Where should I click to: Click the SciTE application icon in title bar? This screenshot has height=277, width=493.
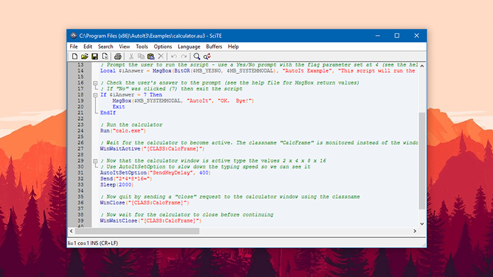coord(73,36)
